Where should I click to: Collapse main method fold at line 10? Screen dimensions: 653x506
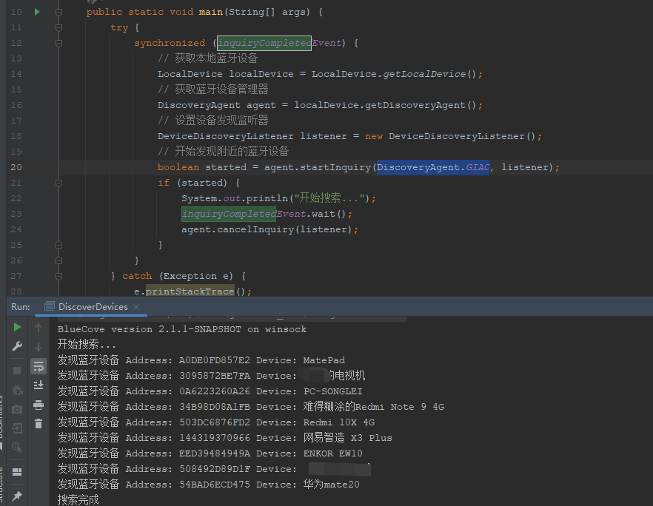click(58, 12)
